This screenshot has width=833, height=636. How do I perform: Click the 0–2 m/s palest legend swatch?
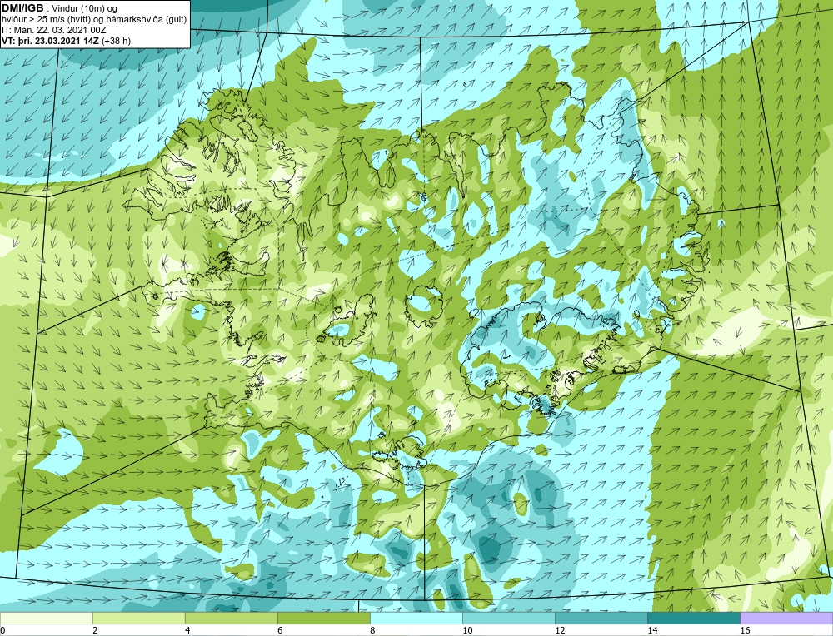(46, 618)
